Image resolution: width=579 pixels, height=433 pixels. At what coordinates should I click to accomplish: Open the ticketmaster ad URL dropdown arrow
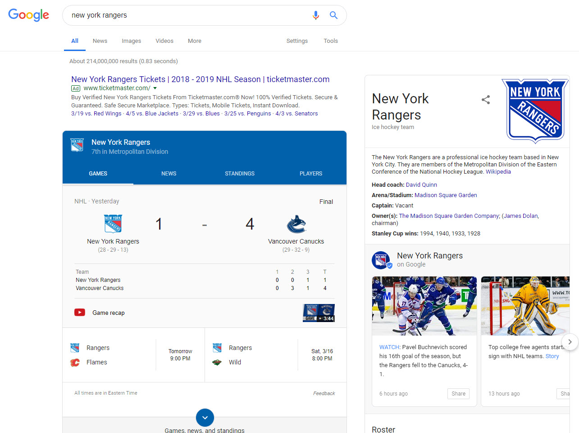155,88
